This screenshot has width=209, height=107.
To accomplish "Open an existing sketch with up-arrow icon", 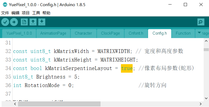I will (x=33, y=22).
